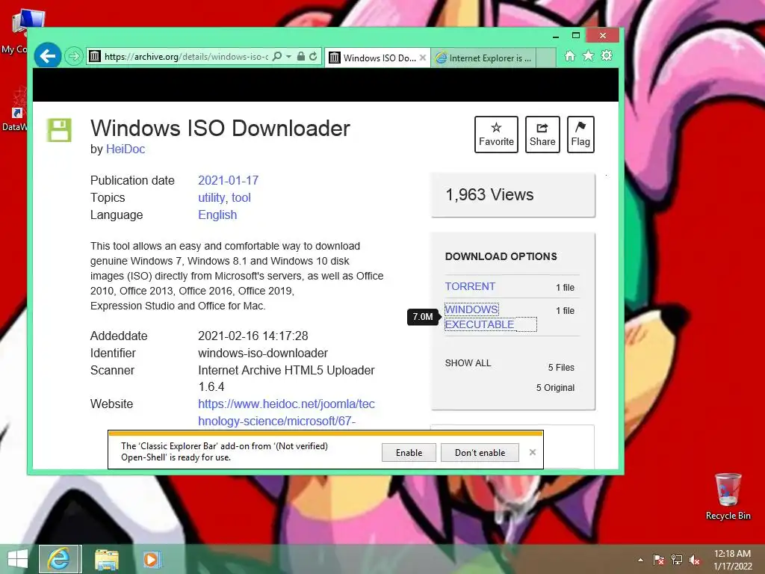
Task: Click the muted speaker volume tray icon
Action: [x=695, y=560]
